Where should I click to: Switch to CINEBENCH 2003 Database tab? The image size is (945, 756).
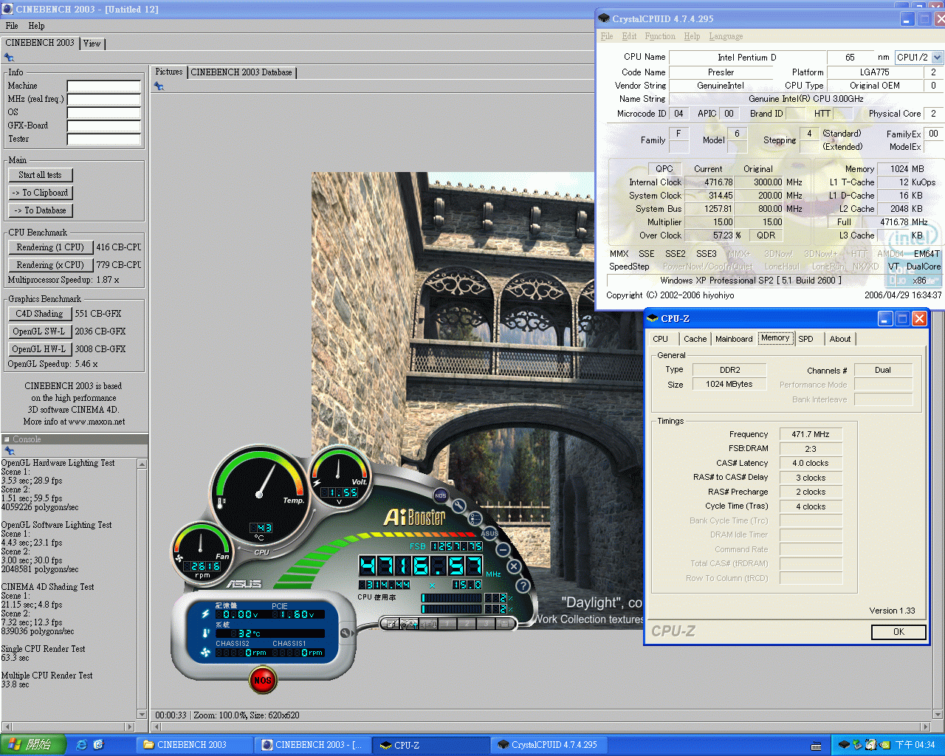pos(241,72)
